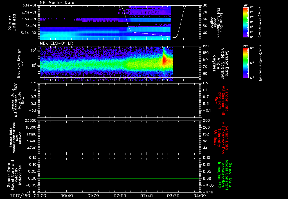This screenshot has height=199, width=288.
Task: Click the red 'MU Scanner Inh Raw Data' label
Action: [x=222, y=100]
